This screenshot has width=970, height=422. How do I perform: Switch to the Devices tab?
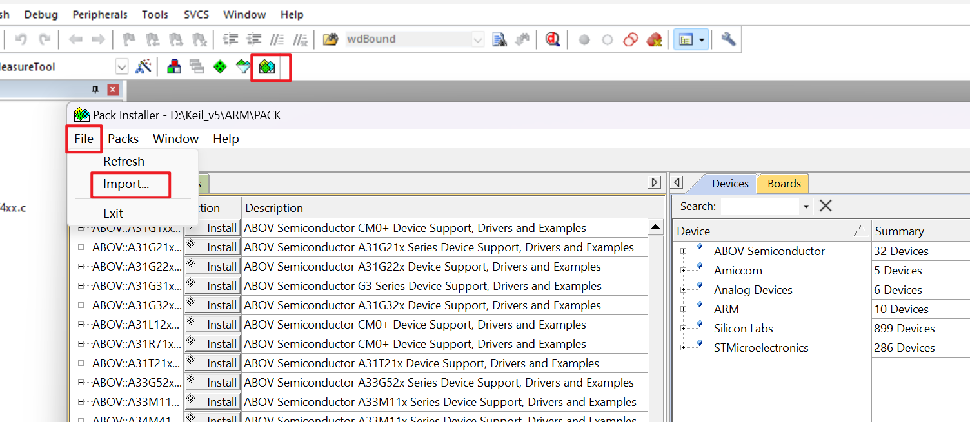730,184
